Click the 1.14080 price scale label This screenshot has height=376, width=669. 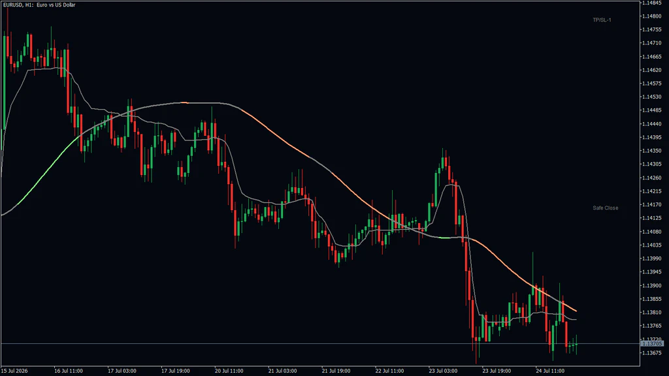point(651,232)
